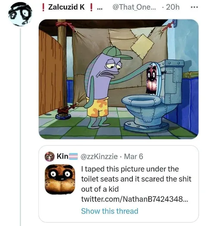The width and height of the screenshot is (207, 226).
Task: Click the truncated name ellipsis after Zalcuzid K
Action: (x=100, y=9)
